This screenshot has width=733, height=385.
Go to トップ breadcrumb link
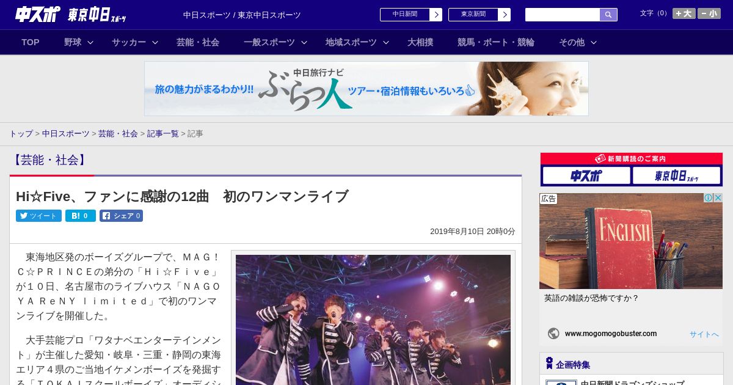tap(21, 133)
